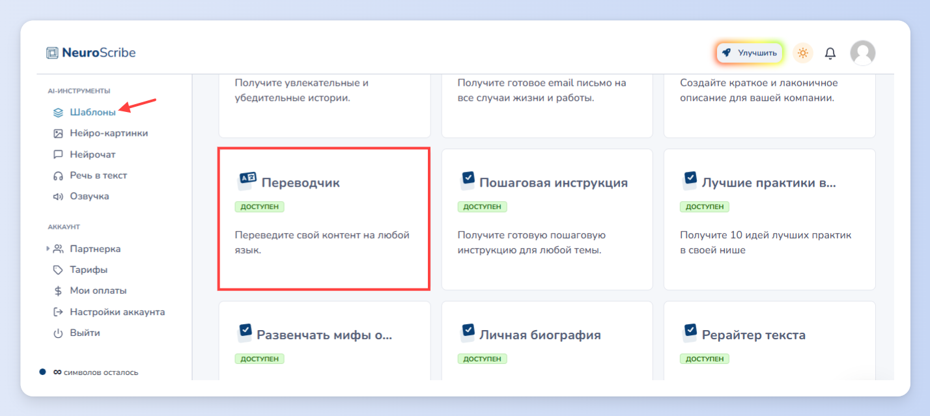This screenshot has height=416, width=930.
Task: Click 'Переведите свой контент на любой язык.' text
Action: [322, 242]
